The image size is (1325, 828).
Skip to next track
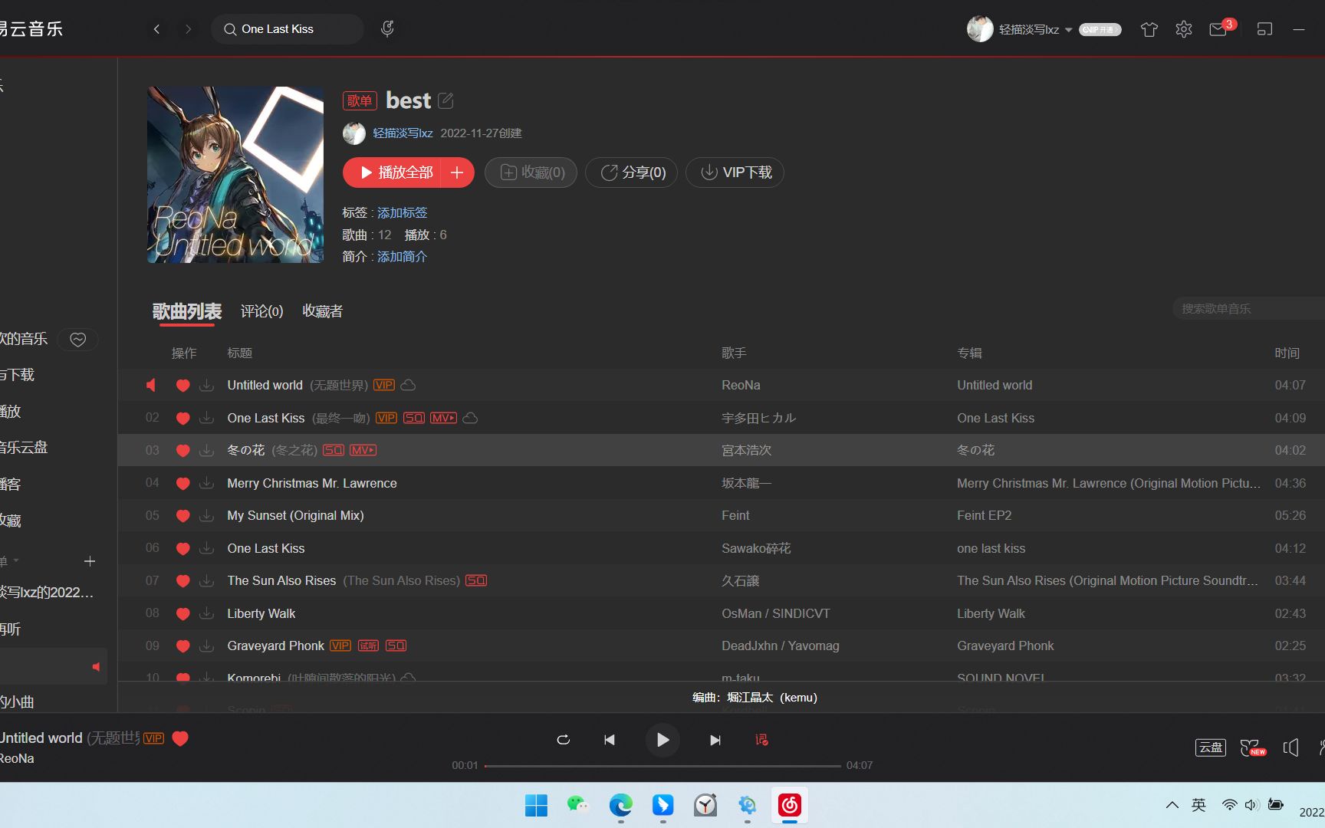715,740
